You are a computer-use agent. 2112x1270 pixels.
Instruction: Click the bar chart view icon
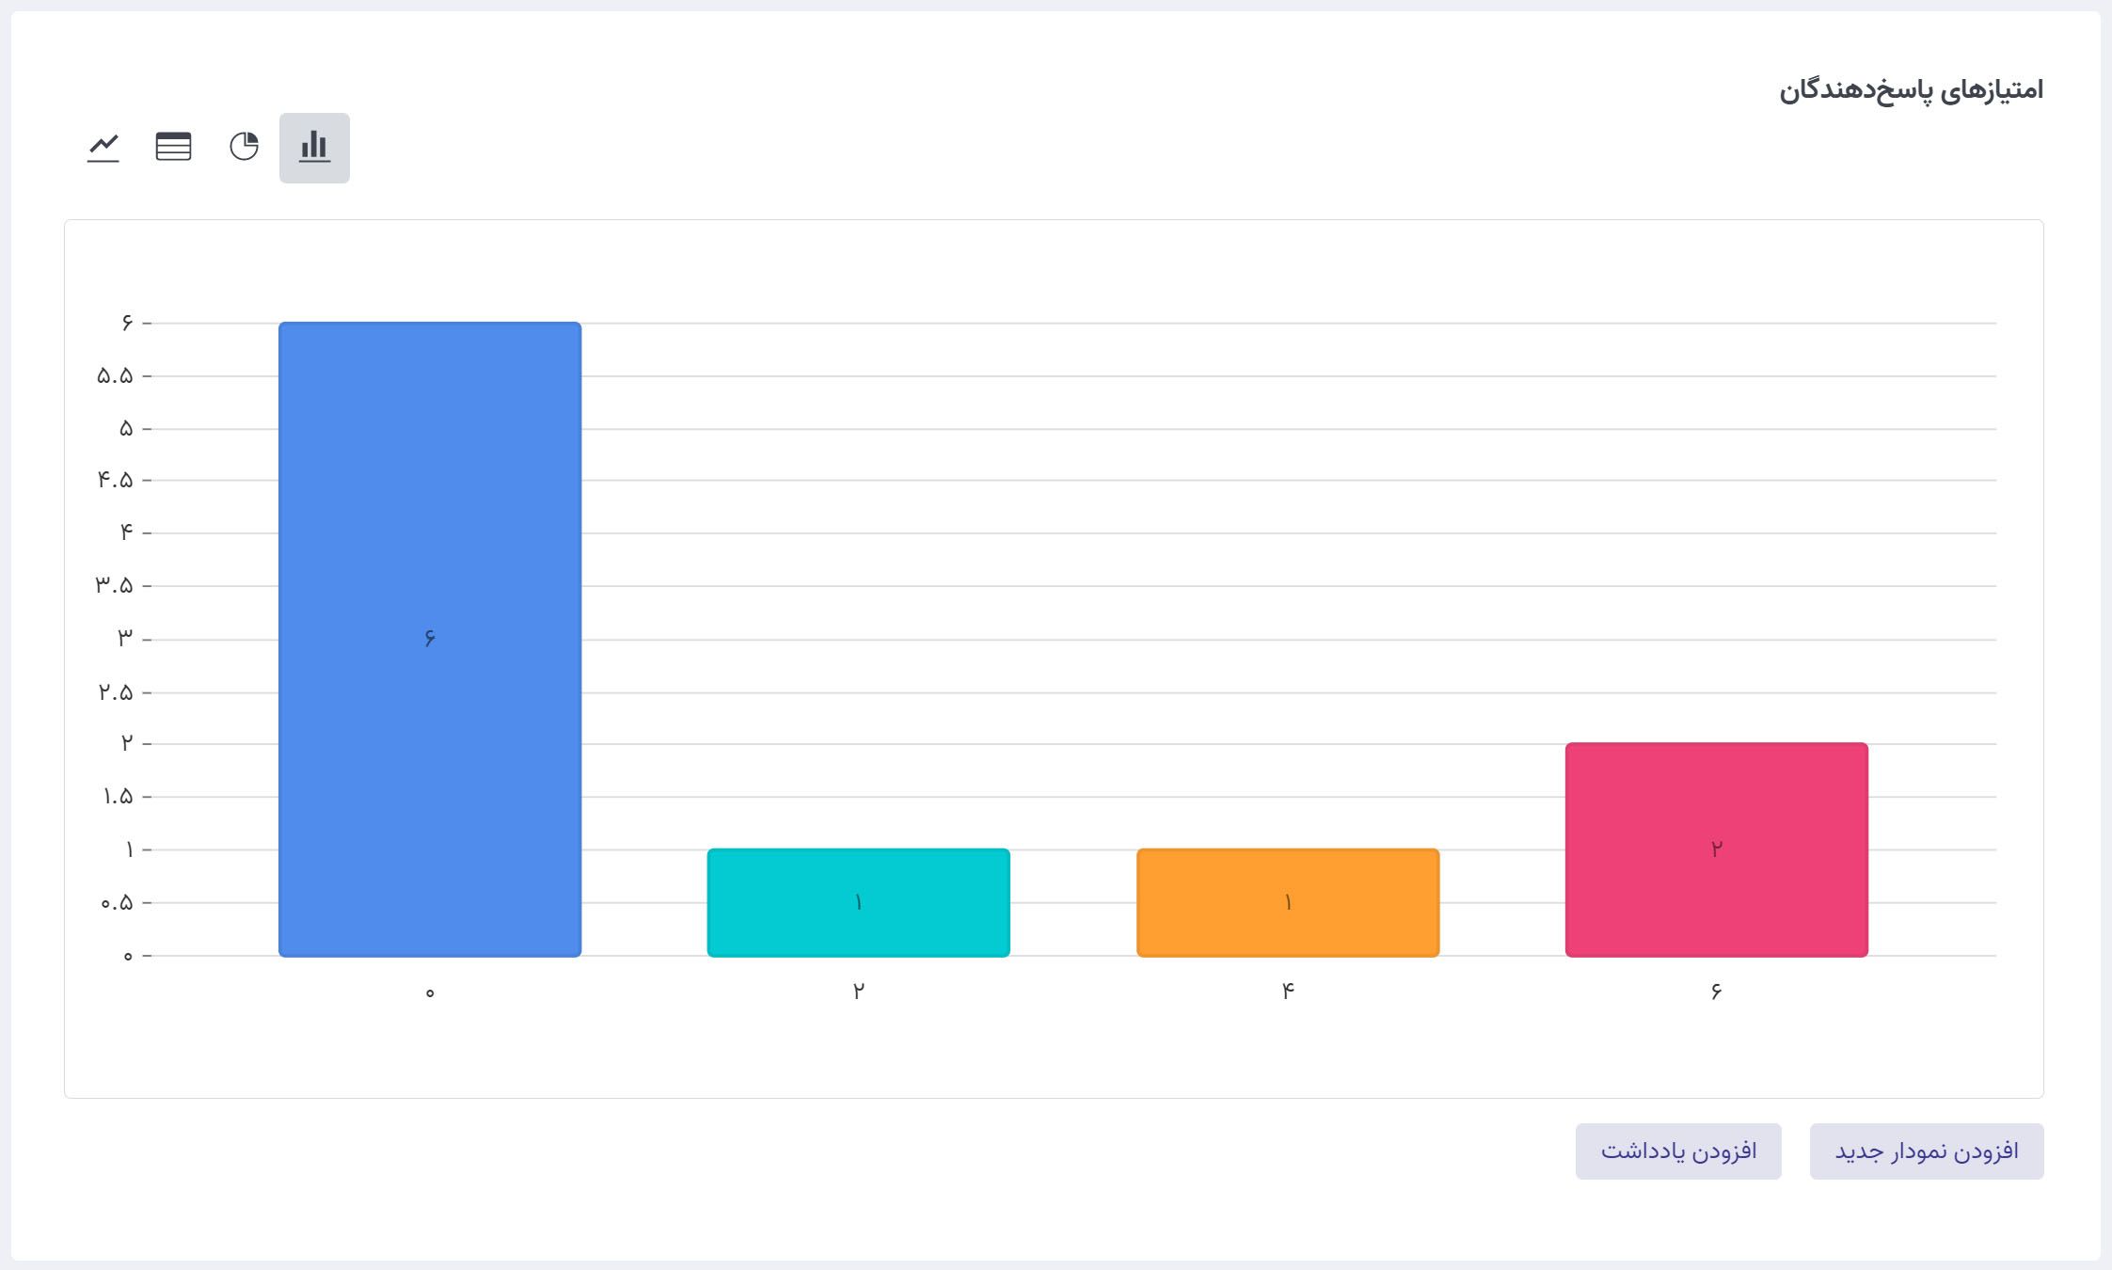(x=314, y=148)
